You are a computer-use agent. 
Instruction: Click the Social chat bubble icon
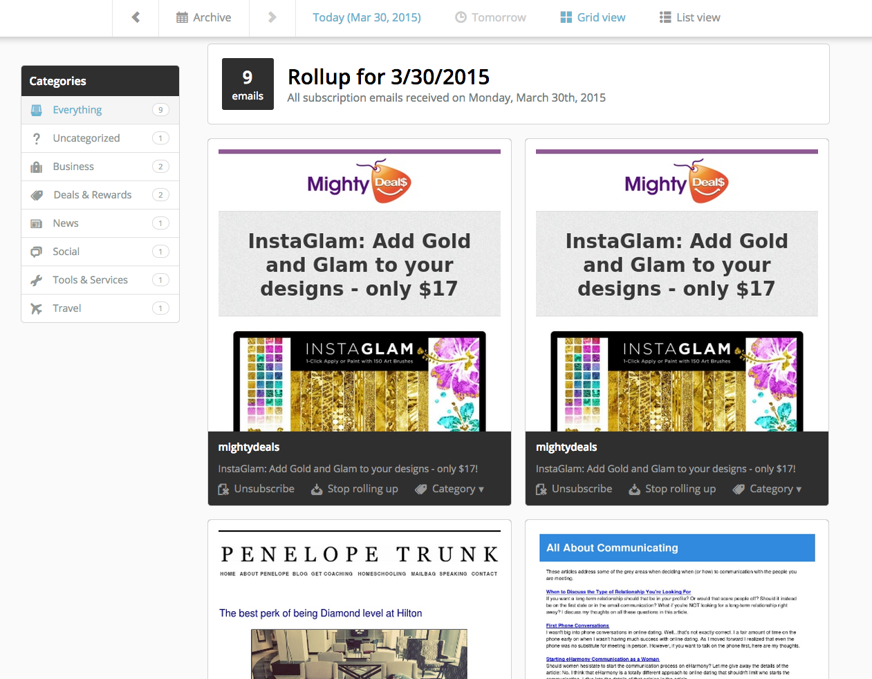37,252
